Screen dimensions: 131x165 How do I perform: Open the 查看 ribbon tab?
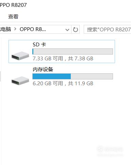click(13, 16)
